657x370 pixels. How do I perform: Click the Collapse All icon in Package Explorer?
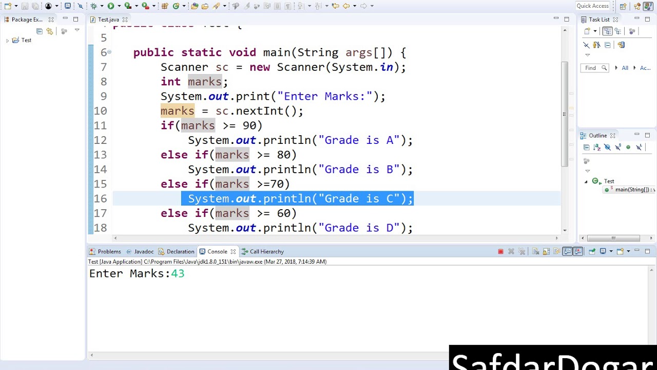(40, 31)
